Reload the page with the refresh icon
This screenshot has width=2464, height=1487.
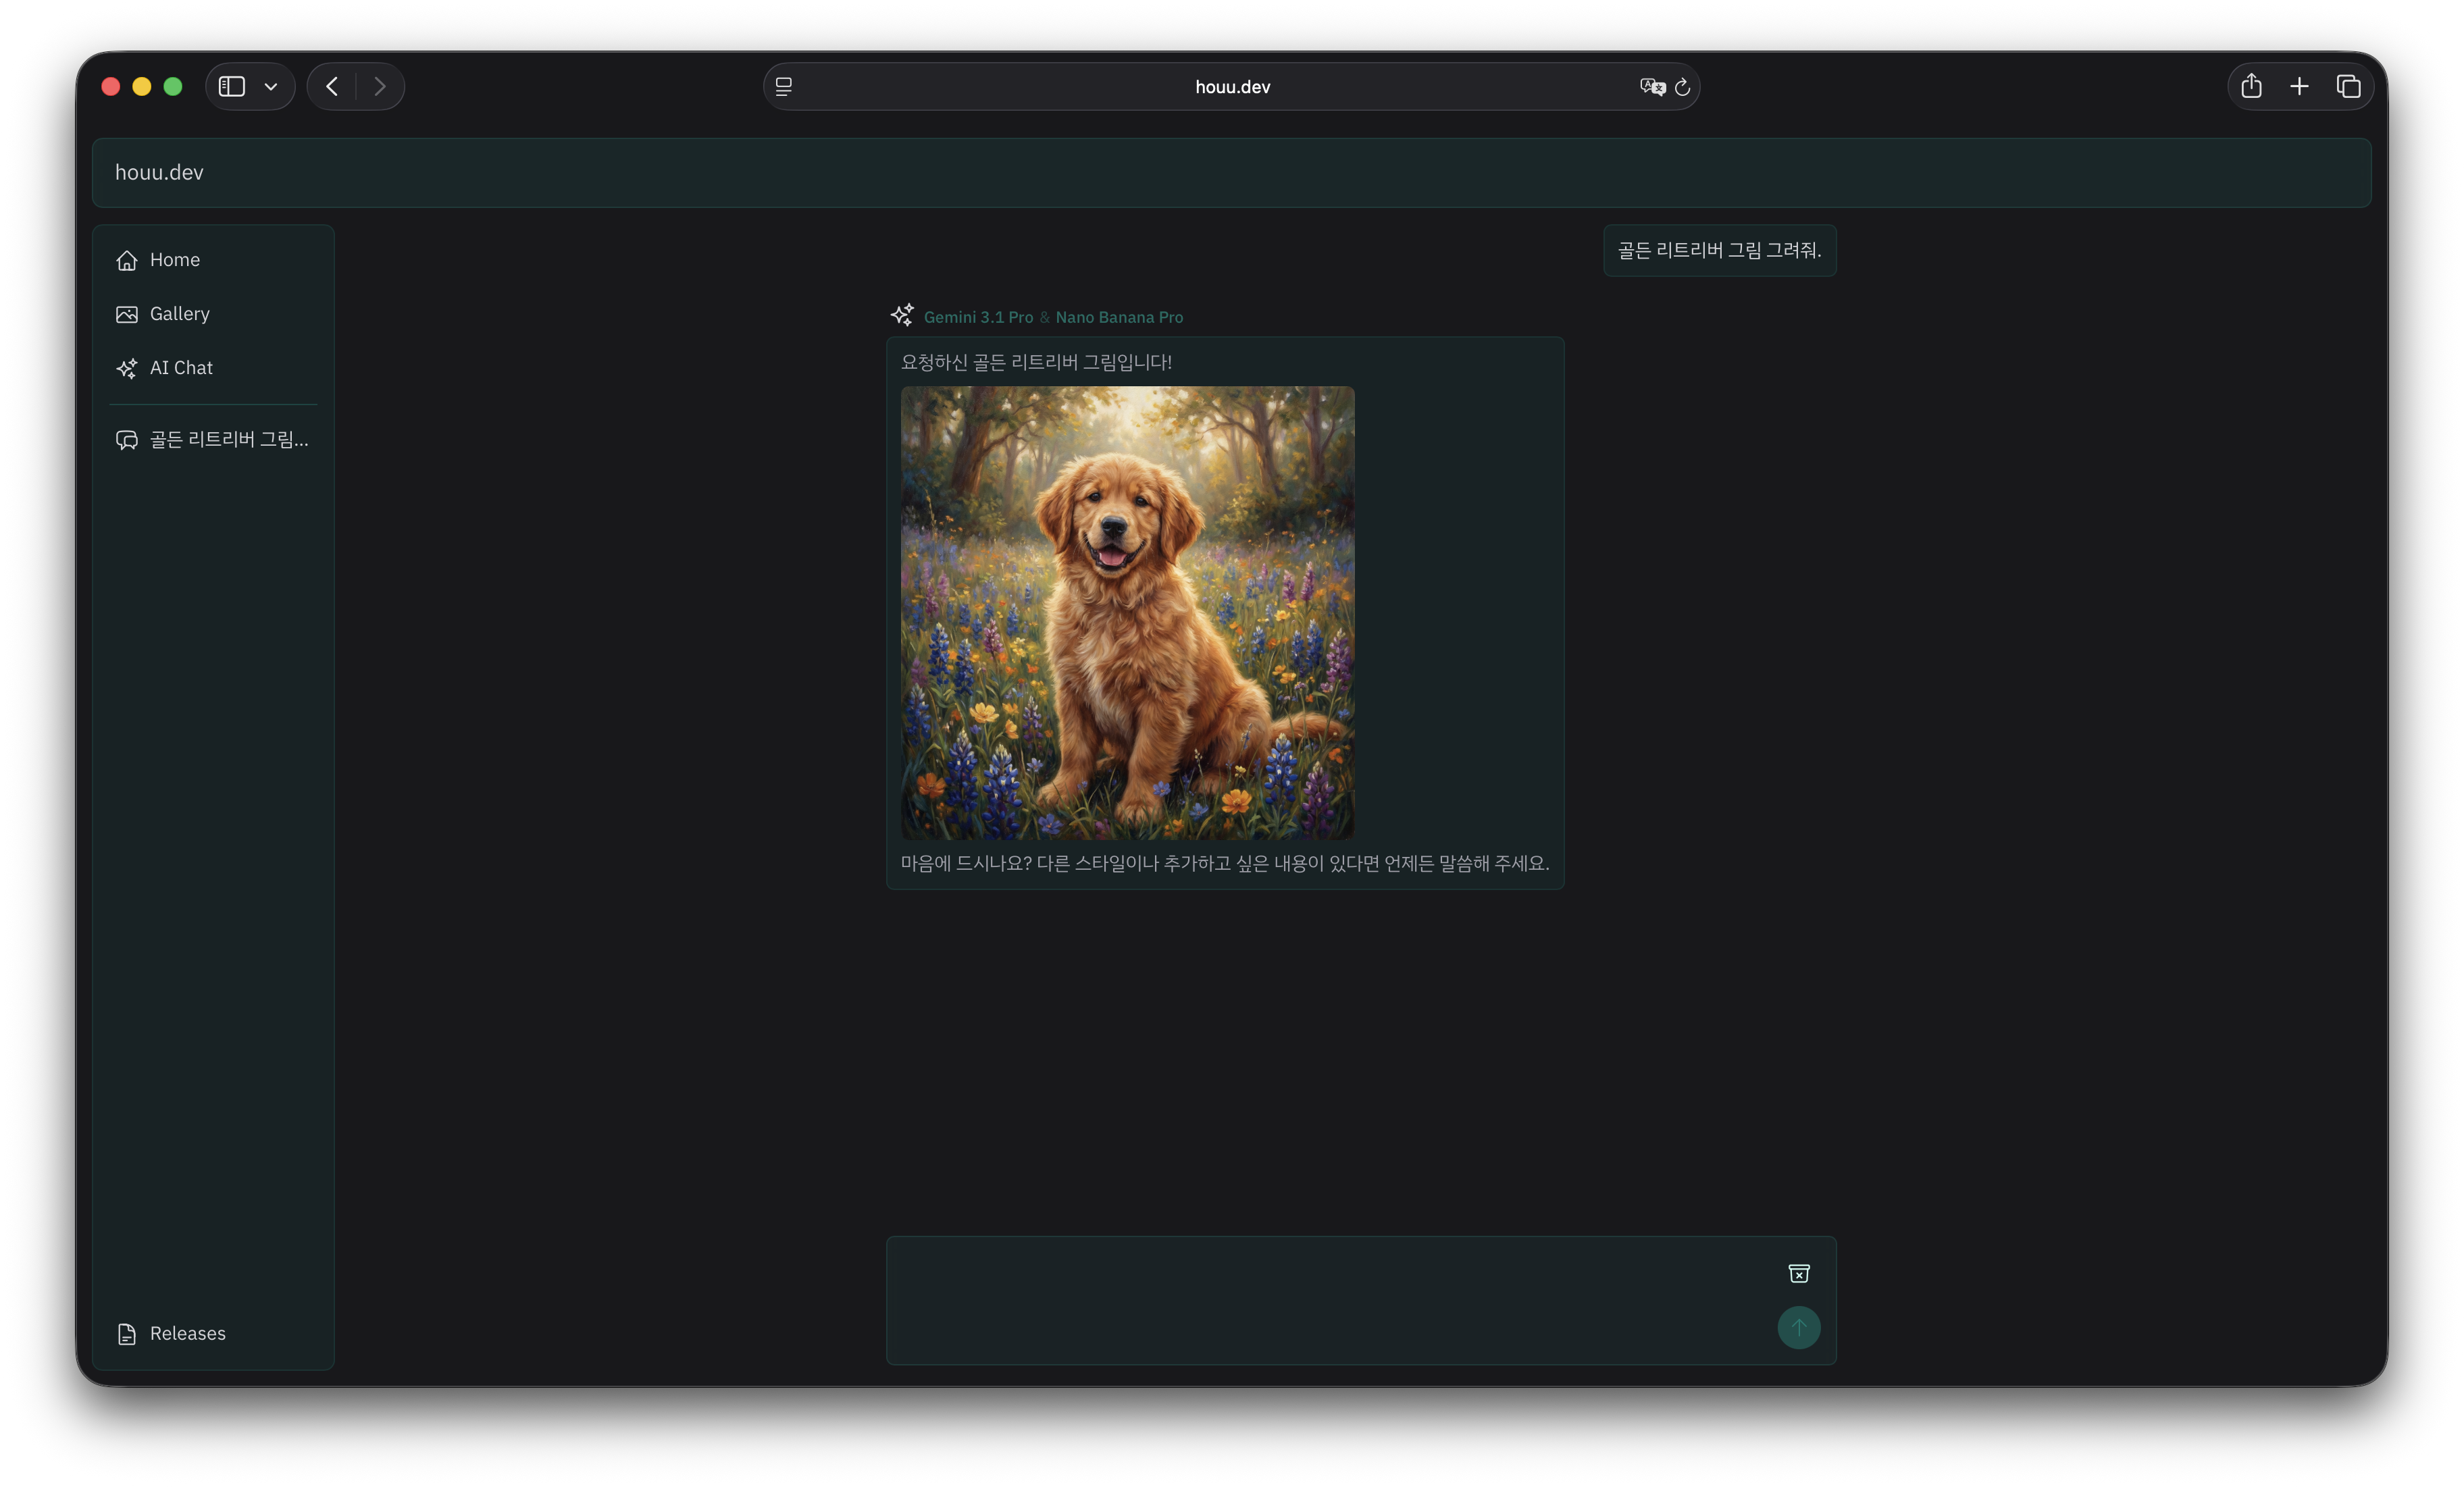click(1683, 87)
